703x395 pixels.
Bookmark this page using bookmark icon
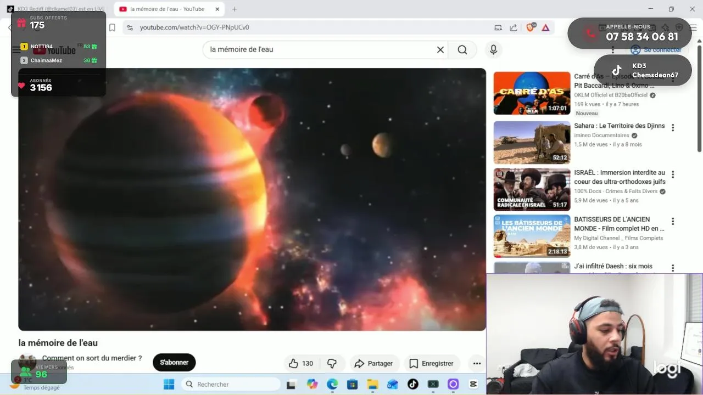[x=112, y=27]
